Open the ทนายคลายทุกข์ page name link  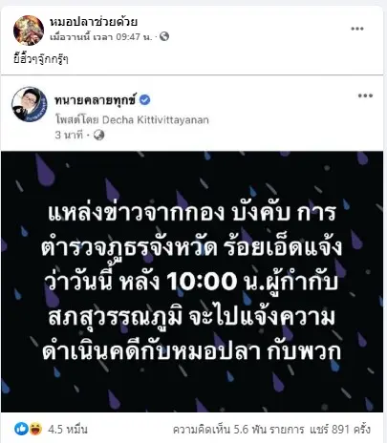click(x=96, y=100)
